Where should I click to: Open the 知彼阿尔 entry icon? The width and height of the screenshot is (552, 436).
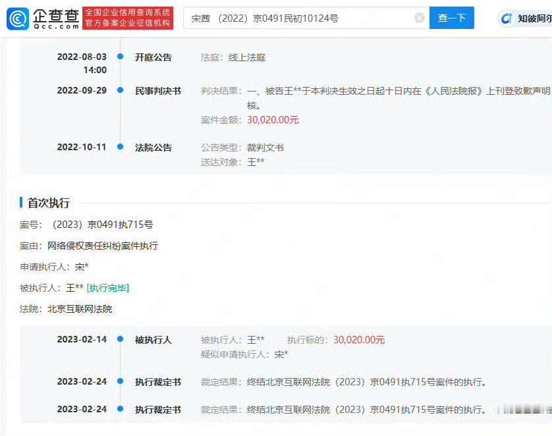click(x=507, y=18)
